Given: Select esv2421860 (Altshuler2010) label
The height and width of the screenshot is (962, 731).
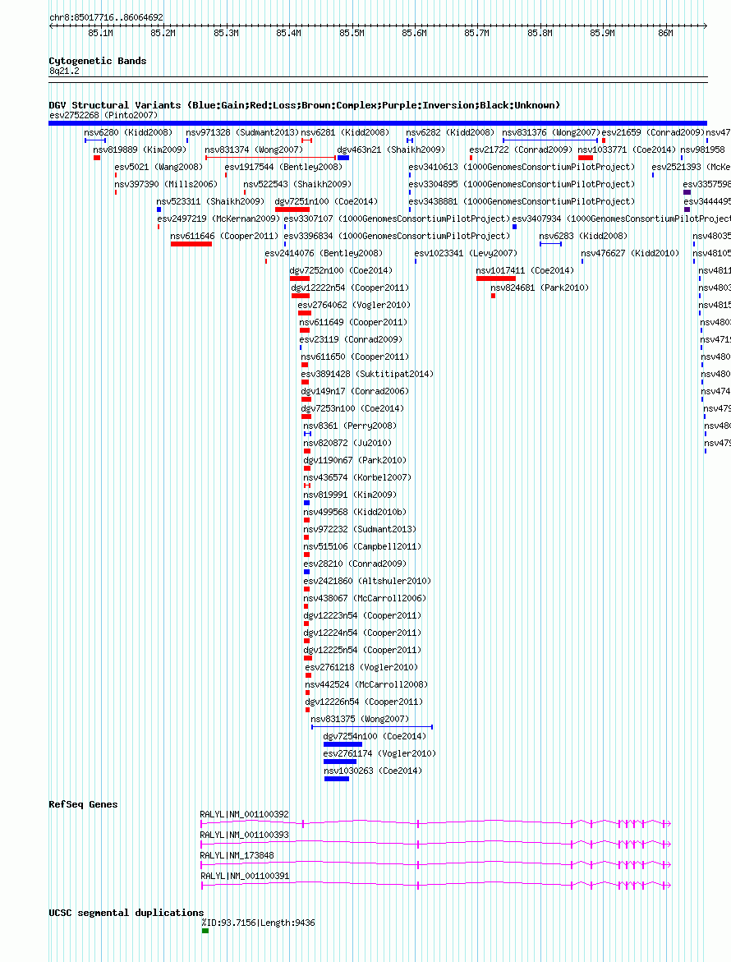Looking at the screenshot, I should coord(367,581).
